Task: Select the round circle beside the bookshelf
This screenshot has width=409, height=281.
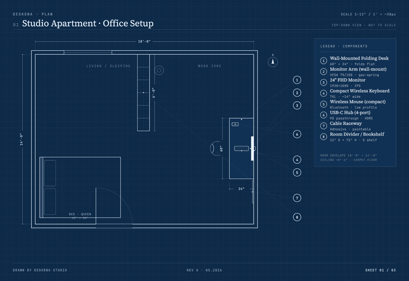Action: 159,70
